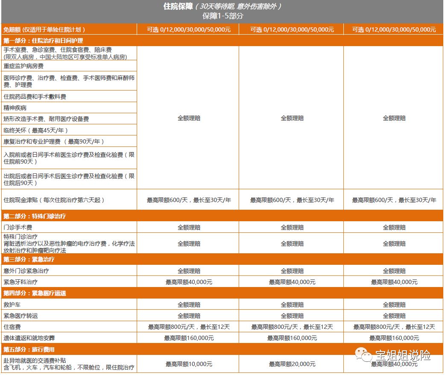The image size is (445, 375).
Task: Select the 最高限额20,000元 cell
Action: pyautogui.click(x=292, y=364)
